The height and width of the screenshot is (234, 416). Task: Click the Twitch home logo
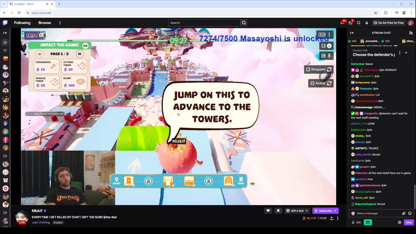(5, 23)
